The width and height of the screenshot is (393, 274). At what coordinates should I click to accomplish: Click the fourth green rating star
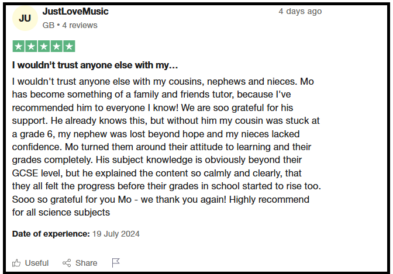point(56,46)
